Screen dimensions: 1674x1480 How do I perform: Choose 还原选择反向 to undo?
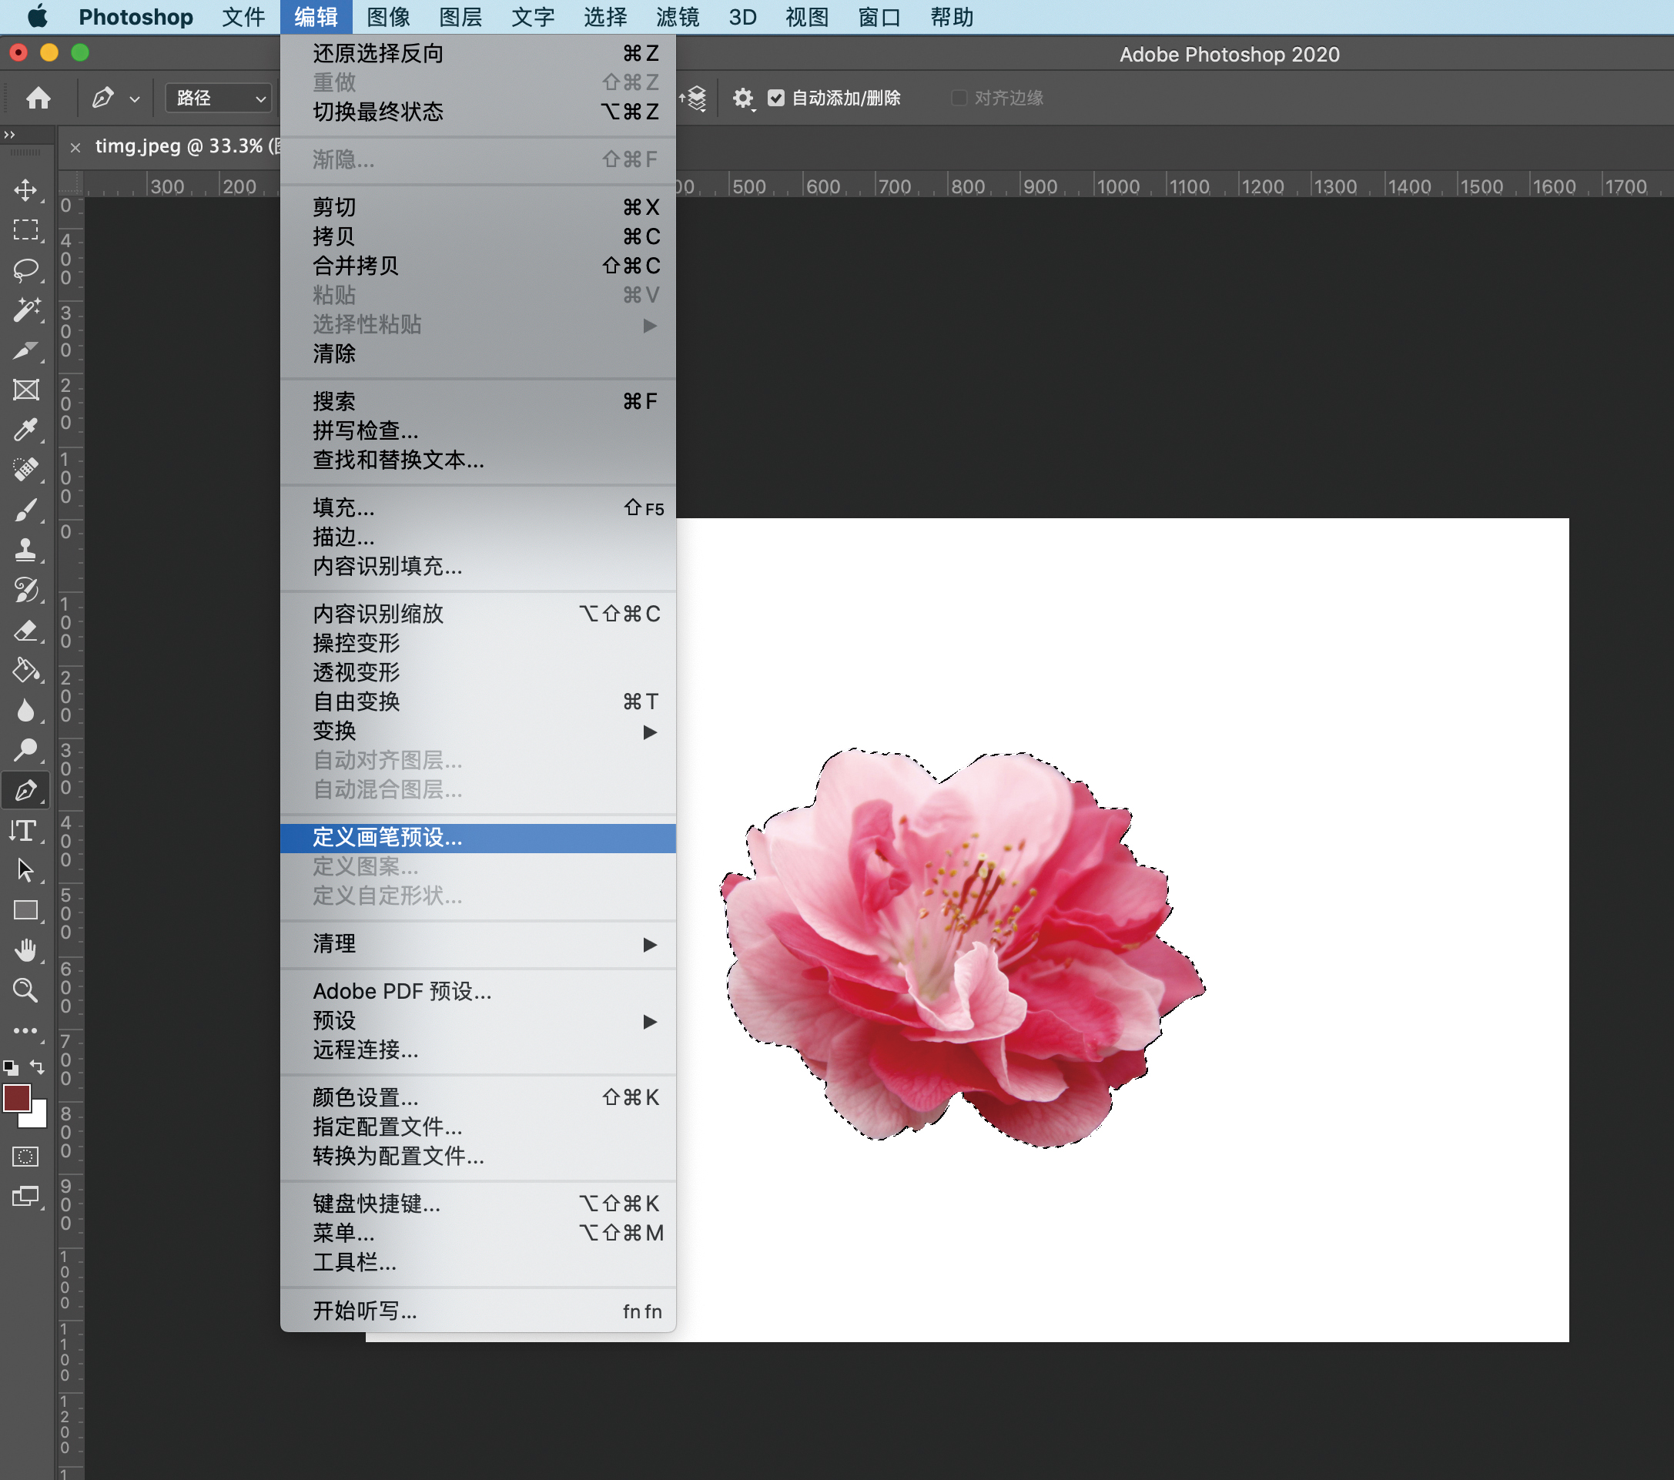(x=478, y=54)
